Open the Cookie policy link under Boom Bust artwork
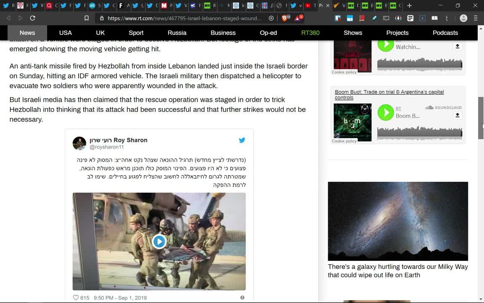The width and height of the screenshot is (484, 303). tap(344, 141)
